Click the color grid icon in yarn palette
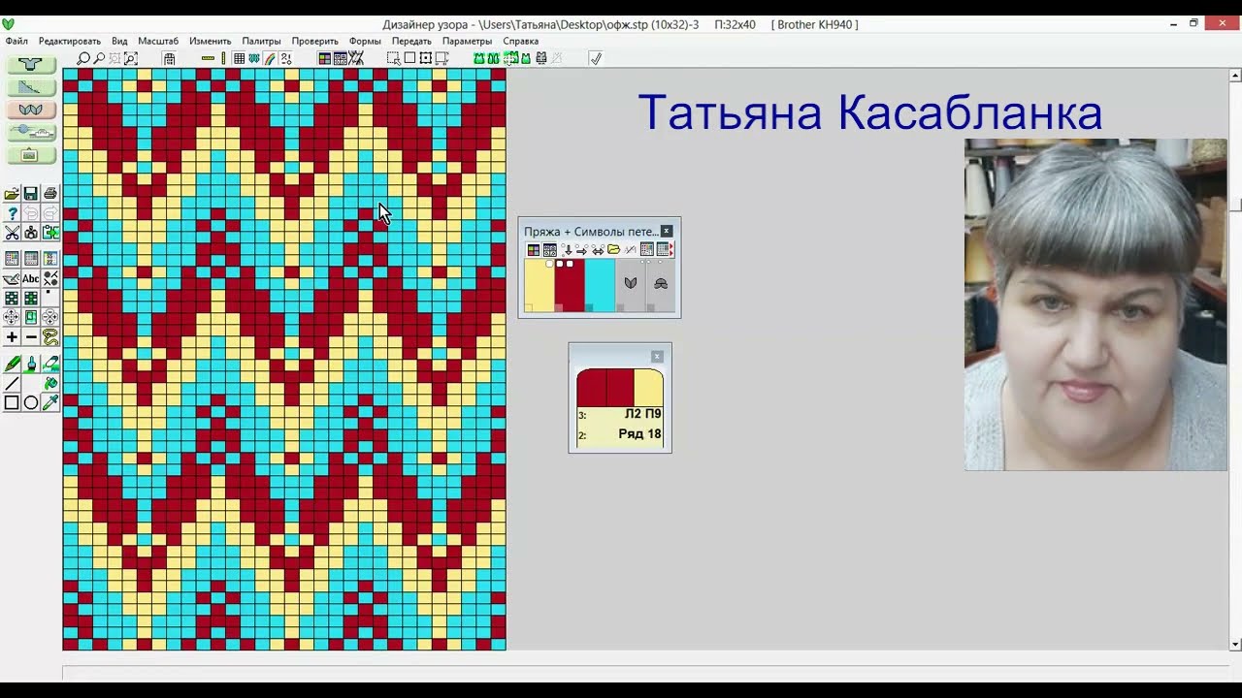 [x=533, y=250]
